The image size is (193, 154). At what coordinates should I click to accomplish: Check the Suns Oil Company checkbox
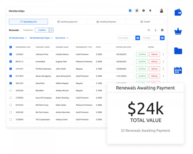(x=11, y=98)
